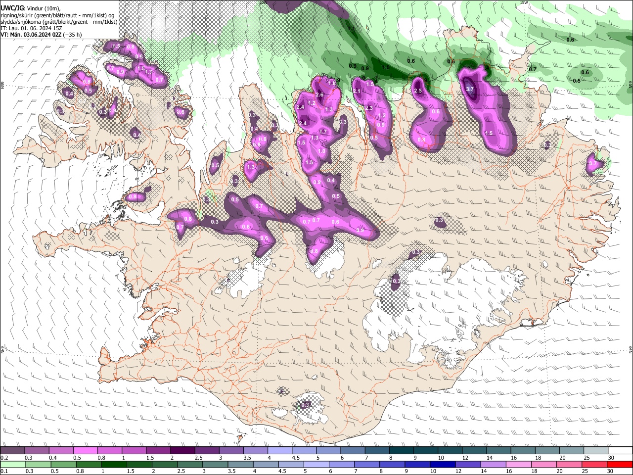Click the 'Vindur (10m)' title text
Image resolution: width=633 pixels, height=475 pixels.
click(x=44, y=8)
